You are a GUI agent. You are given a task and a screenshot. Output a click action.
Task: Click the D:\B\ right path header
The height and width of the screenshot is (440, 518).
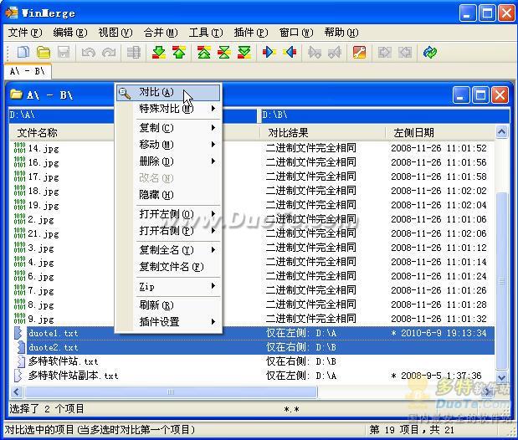click(x=385, y=115)
